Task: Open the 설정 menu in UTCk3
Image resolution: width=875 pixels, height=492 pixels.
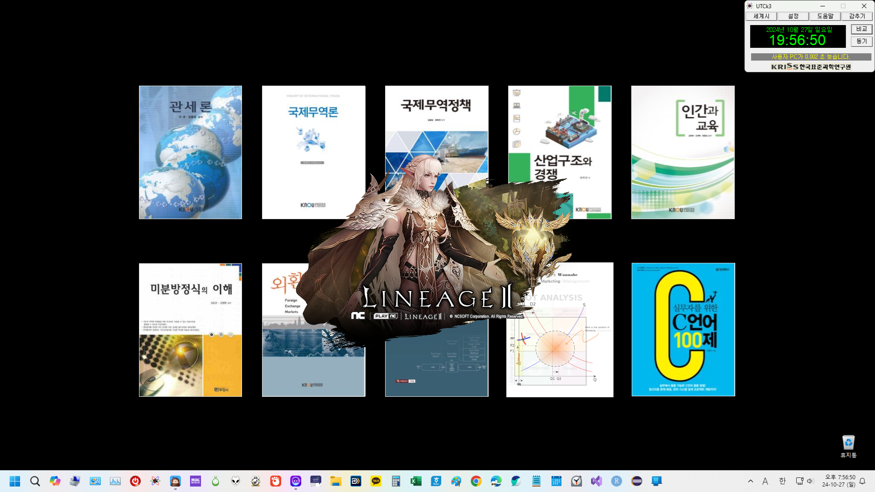Action: coord(793,16)
